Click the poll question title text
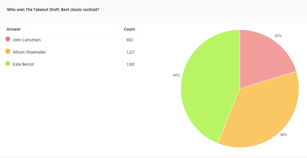This screenshot has height=158, width=307. click(53, 10)
